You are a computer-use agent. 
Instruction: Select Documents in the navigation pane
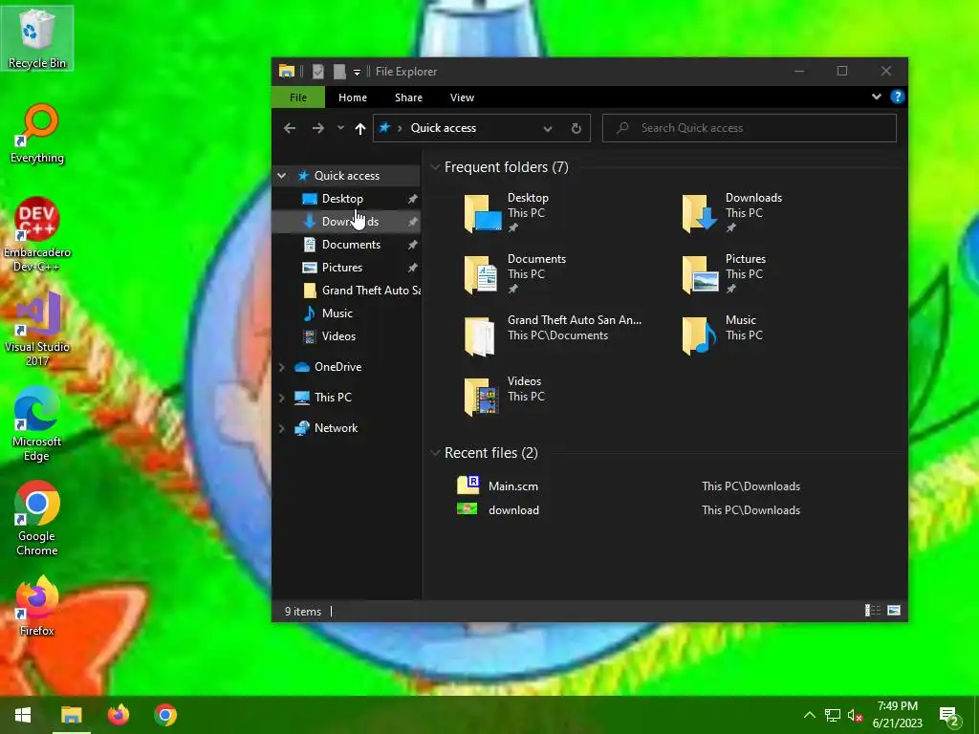[346, 245]
